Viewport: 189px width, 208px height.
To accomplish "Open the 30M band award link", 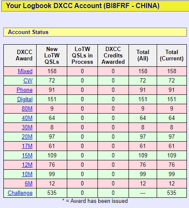I will point(27,127).
